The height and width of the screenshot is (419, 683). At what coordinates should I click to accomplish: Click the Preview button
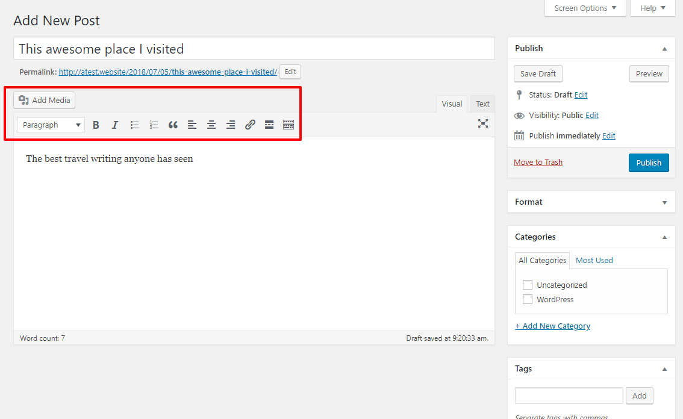tap(649, 73)
